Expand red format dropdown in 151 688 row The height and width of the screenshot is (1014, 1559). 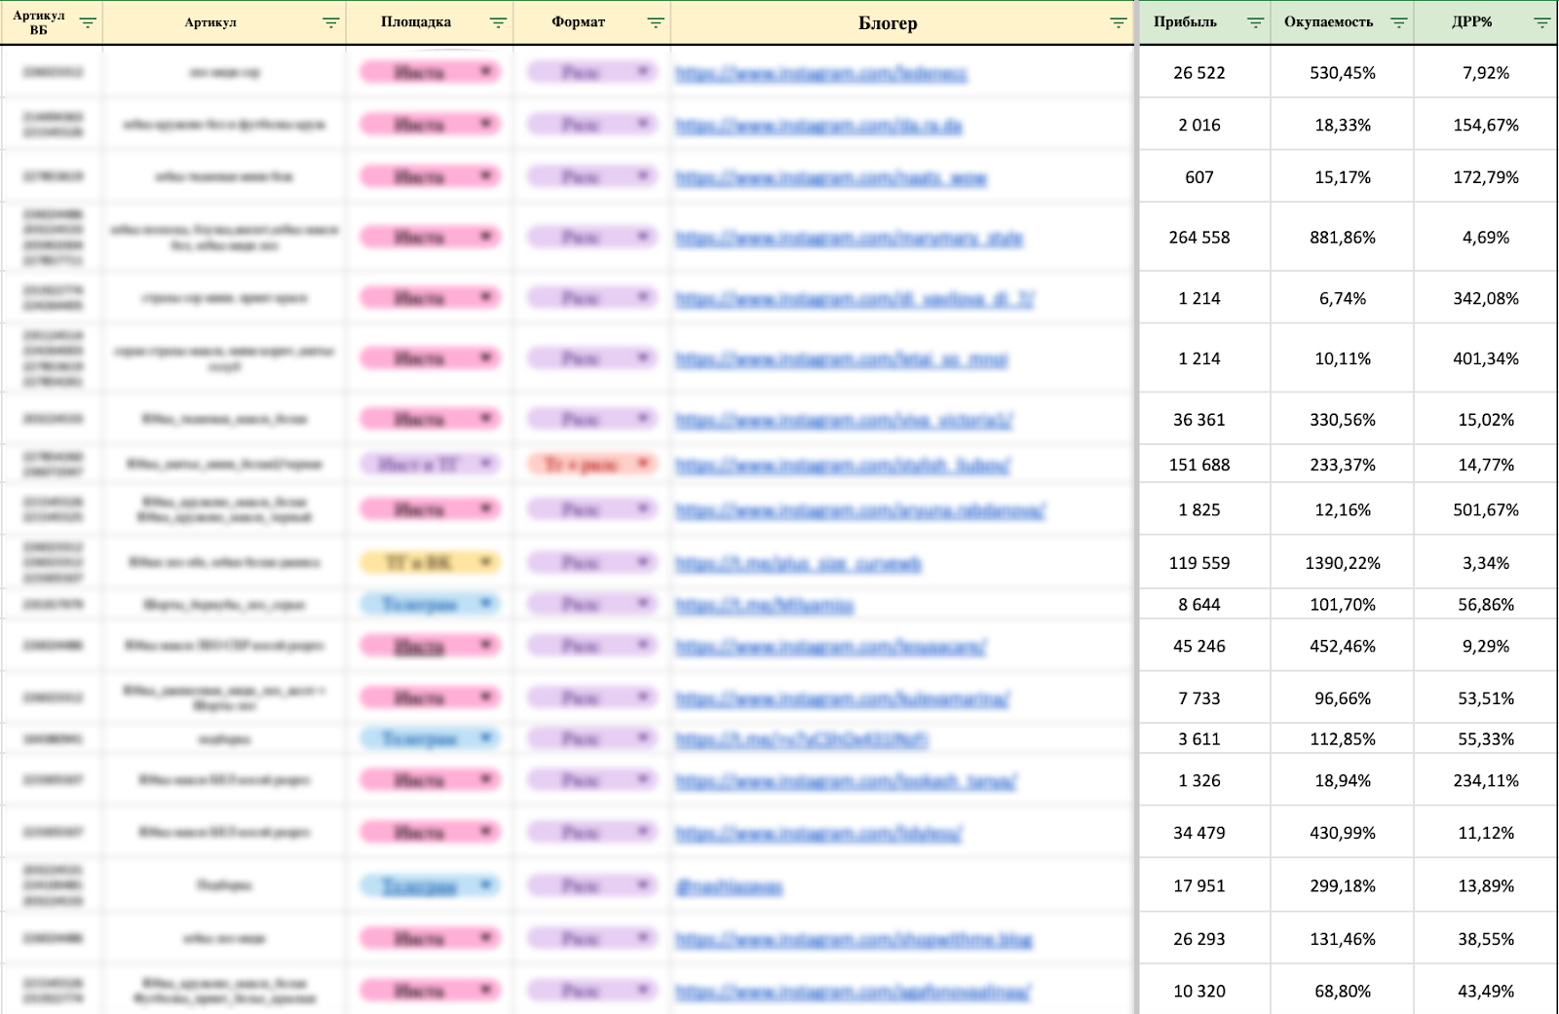642,465
